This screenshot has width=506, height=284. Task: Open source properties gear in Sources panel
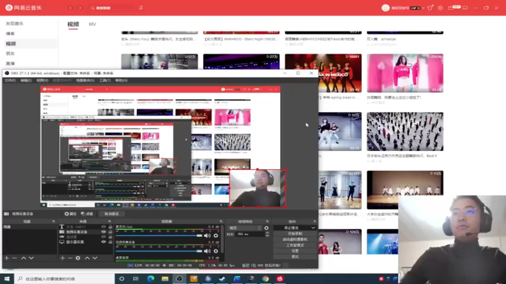(x=78, y=258)
